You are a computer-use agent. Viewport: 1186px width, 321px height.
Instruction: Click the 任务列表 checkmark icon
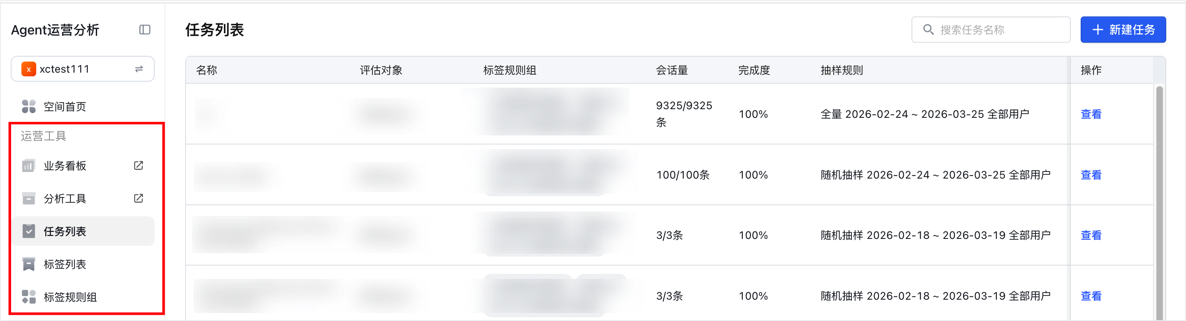[x=28, y=232]
